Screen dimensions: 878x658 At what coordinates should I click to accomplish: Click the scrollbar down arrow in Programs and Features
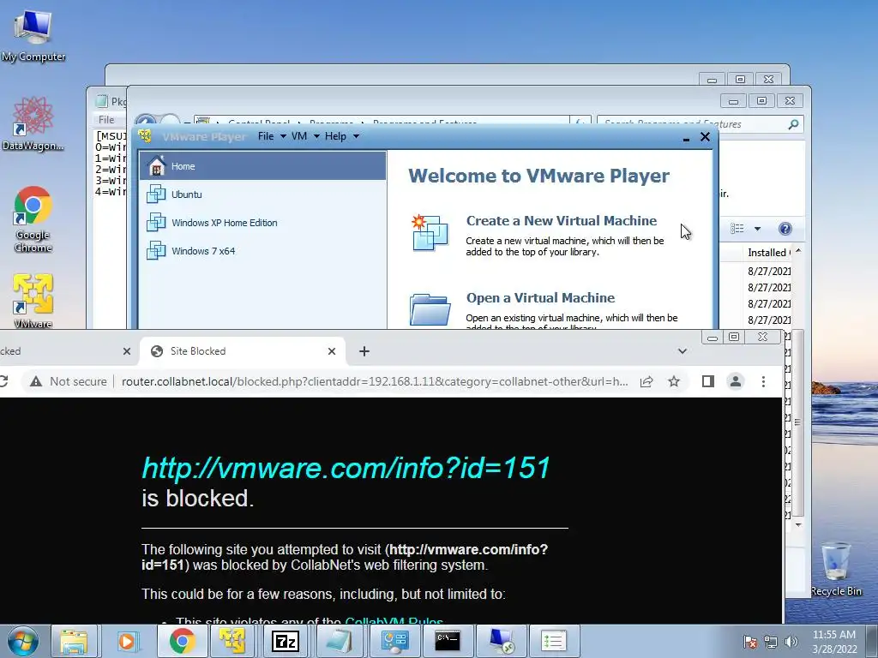click(798, 525)
